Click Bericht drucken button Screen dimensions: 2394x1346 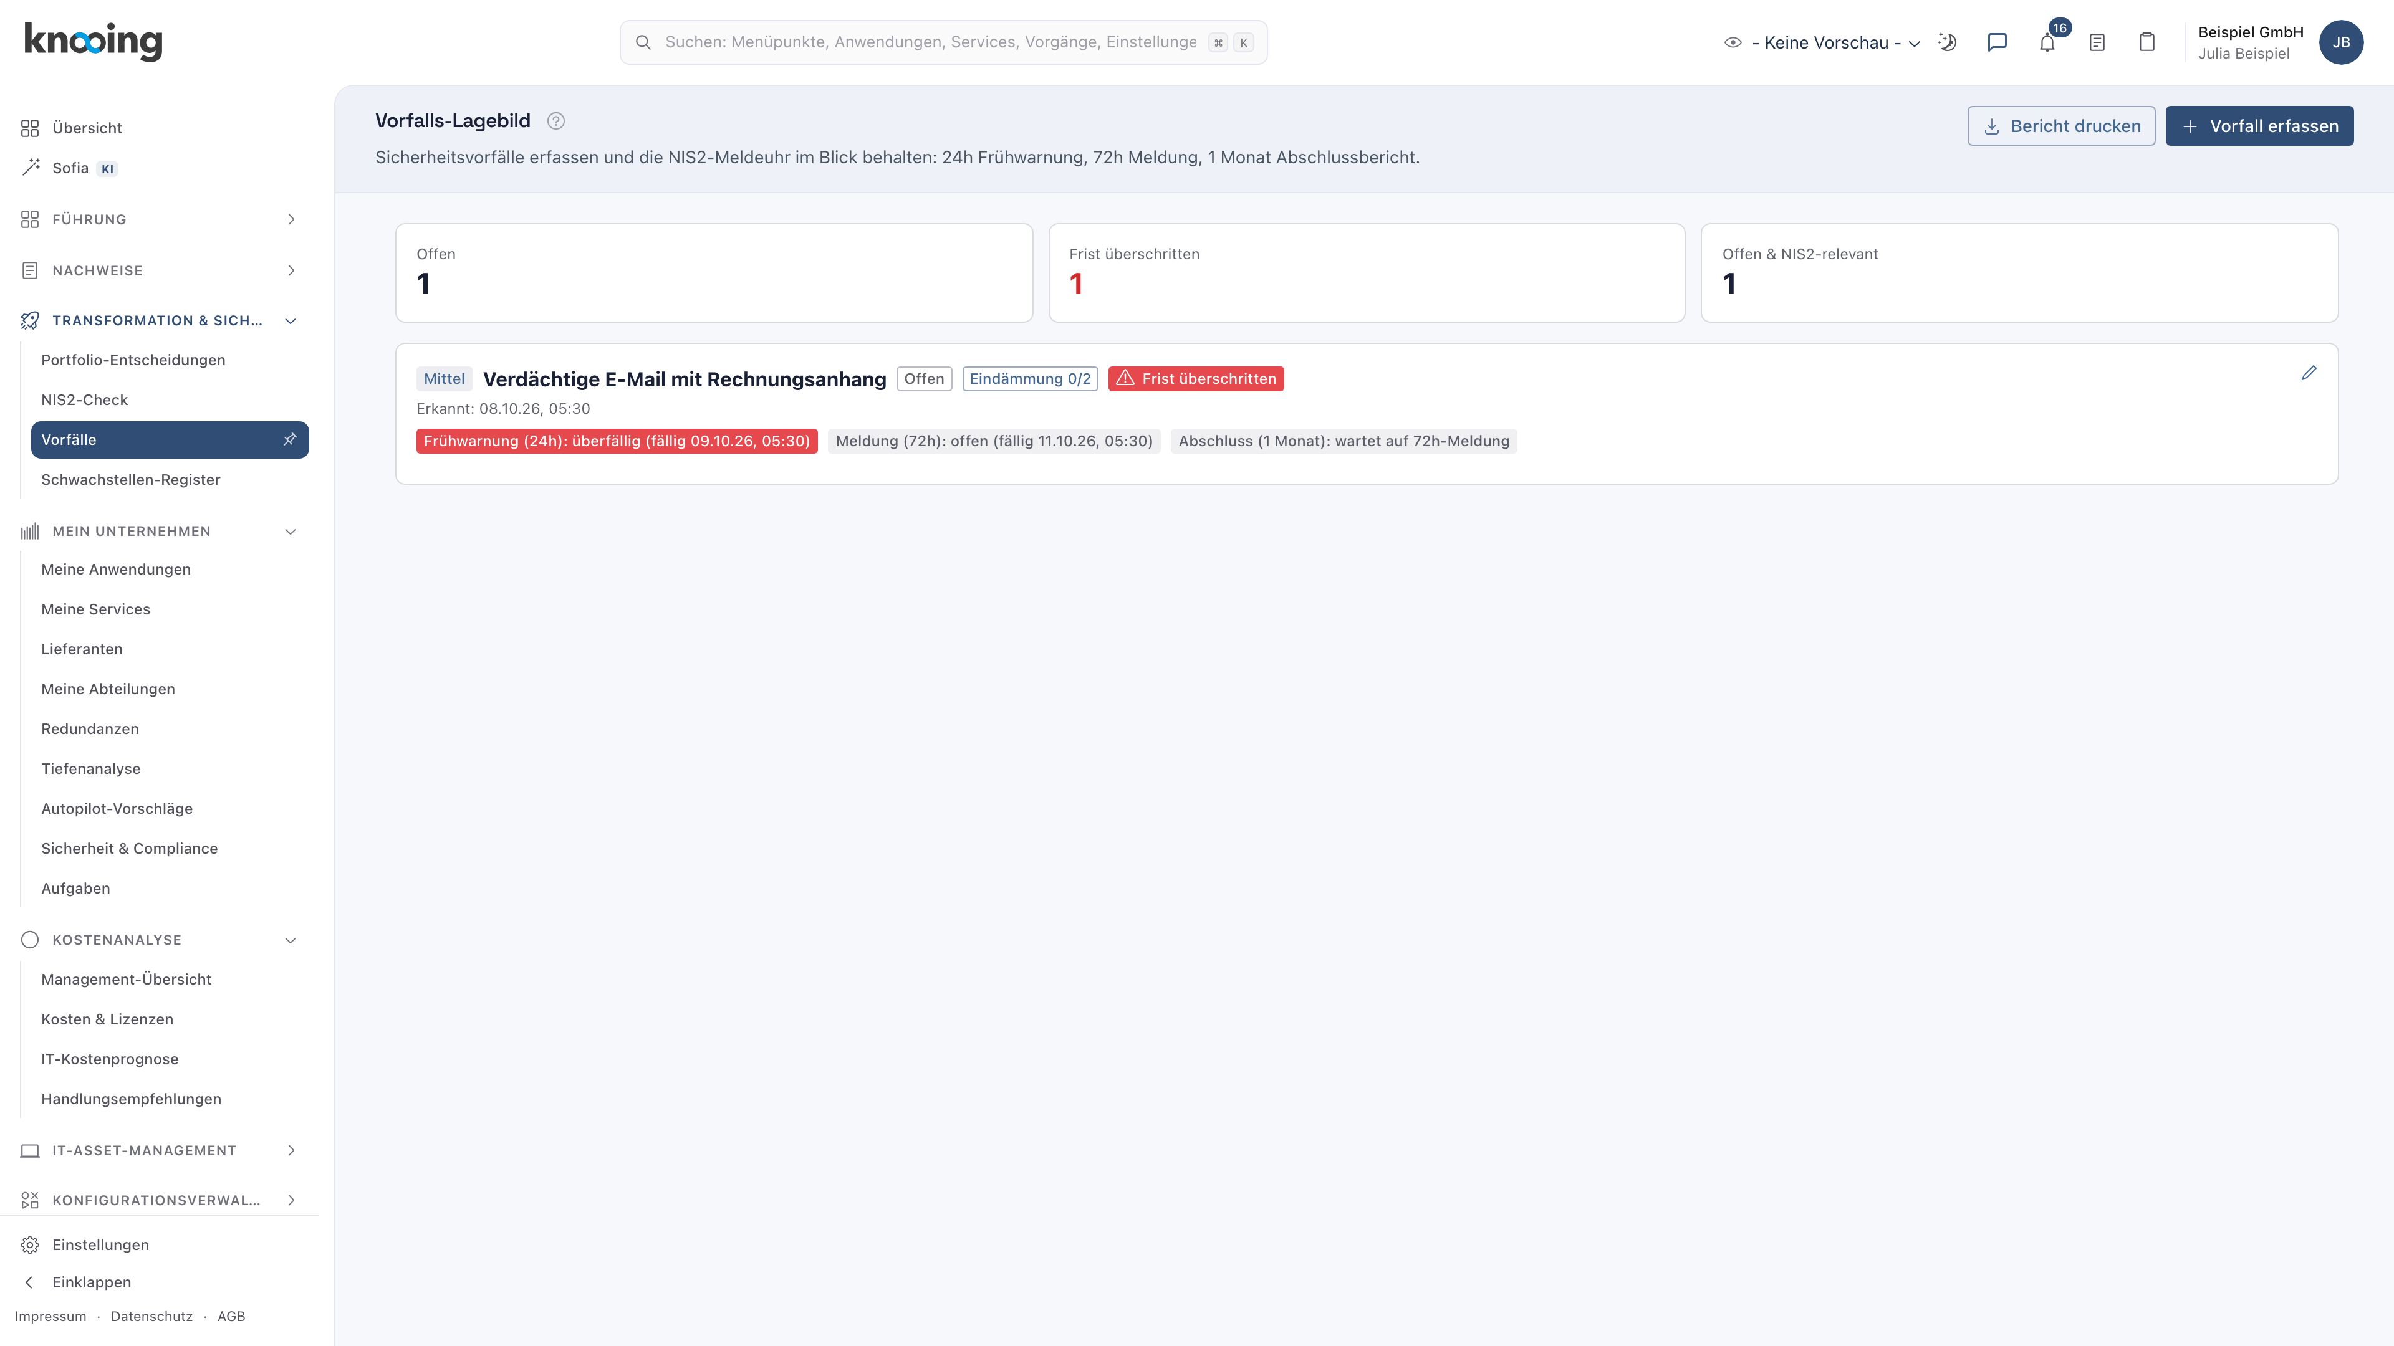tap(2060, 125)
